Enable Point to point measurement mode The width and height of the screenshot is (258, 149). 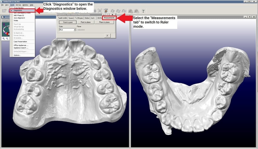click(68, 22)
